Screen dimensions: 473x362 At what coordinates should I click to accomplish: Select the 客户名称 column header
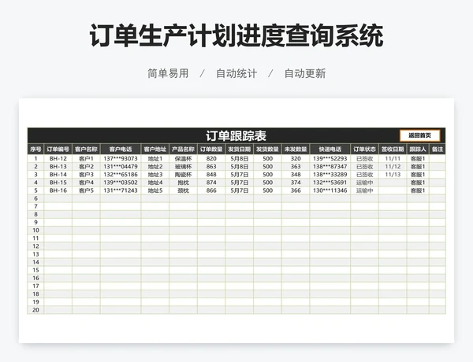coord(86,149)
